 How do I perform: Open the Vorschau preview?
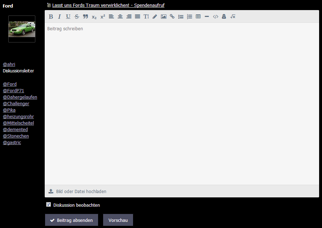click(x=118, y=220)
